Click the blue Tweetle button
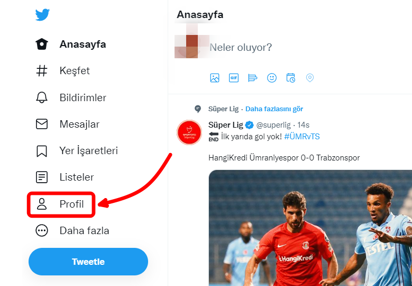412x286 pixels. click(88, 262)
